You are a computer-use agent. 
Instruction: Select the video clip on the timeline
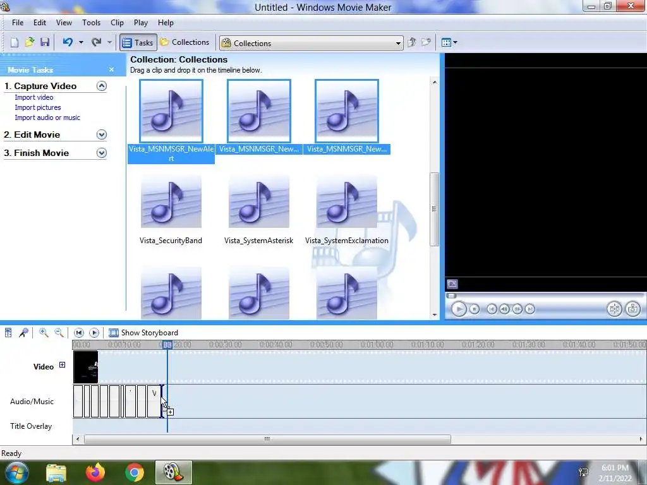pos(86,367)
